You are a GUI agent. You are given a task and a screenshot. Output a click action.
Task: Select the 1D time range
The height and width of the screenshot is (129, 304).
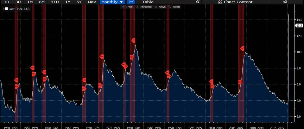tap(7, 2)
